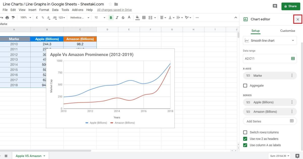Open the Borders tool

tap(144, 17)
